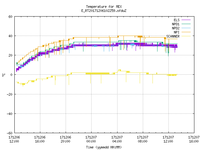Screen dimensions: 200x150
Task: Click the orange NPI legend line
Action: pyautogui.click(x=186, y=32)
